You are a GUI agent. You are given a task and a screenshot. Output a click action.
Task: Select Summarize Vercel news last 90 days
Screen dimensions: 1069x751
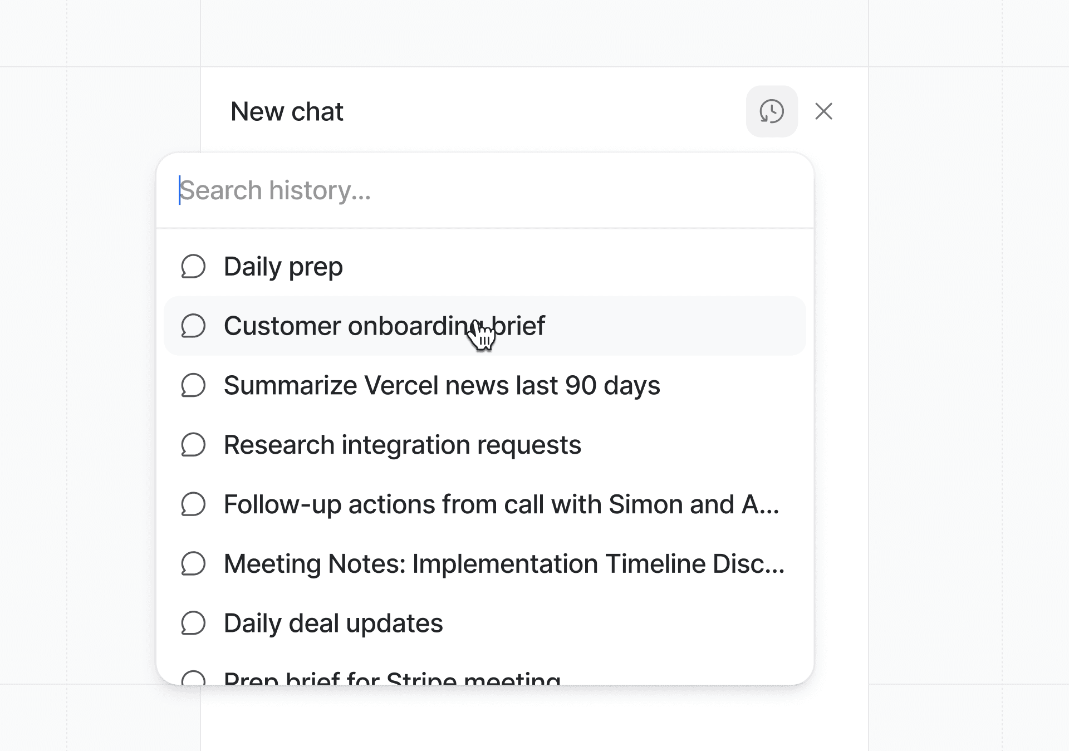click(442, 385)
